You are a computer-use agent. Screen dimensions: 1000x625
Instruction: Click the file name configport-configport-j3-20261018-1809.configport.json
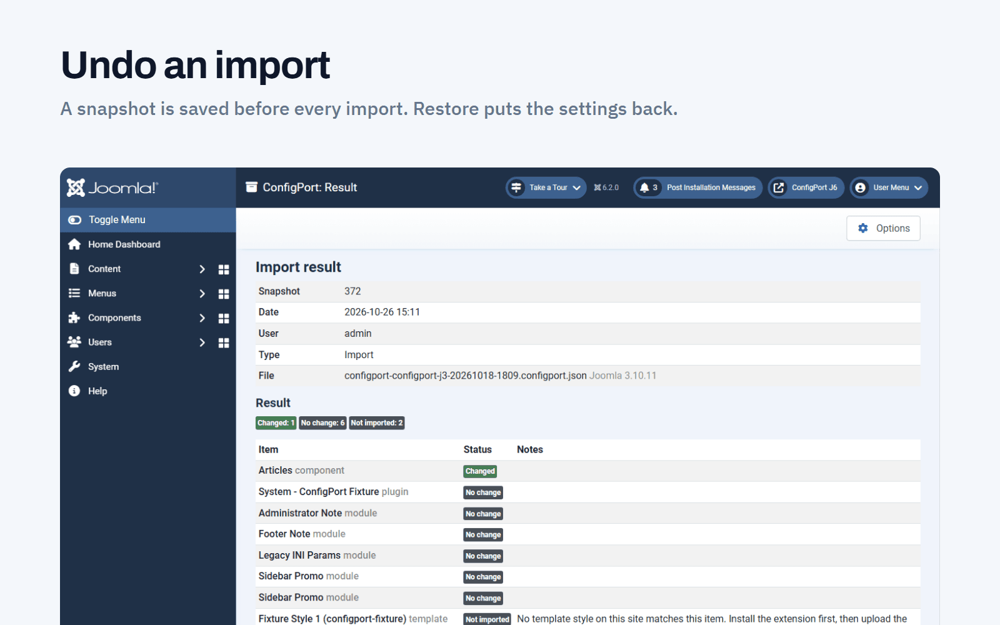pyautogui.click(x=466, y=376)
